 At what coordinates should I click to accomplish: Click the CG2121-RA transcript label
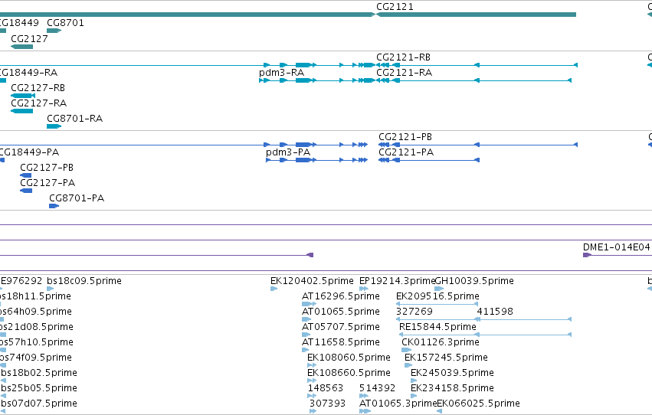[x=405, y=73]
